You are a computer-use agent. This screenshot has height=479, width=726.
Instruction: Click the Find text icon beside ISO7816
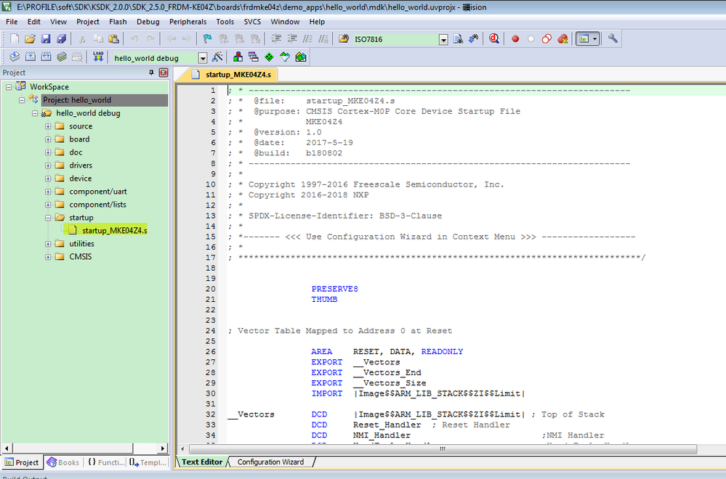457,39
